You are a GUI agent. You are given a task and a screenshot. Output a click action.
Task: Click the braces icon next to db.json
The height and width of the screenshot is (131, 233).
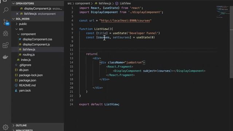16,70
